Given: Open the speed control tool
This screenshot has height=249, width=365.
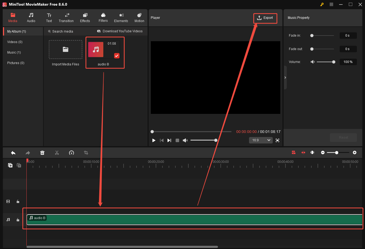Looking at the screenshot, I should coord(71,153).
